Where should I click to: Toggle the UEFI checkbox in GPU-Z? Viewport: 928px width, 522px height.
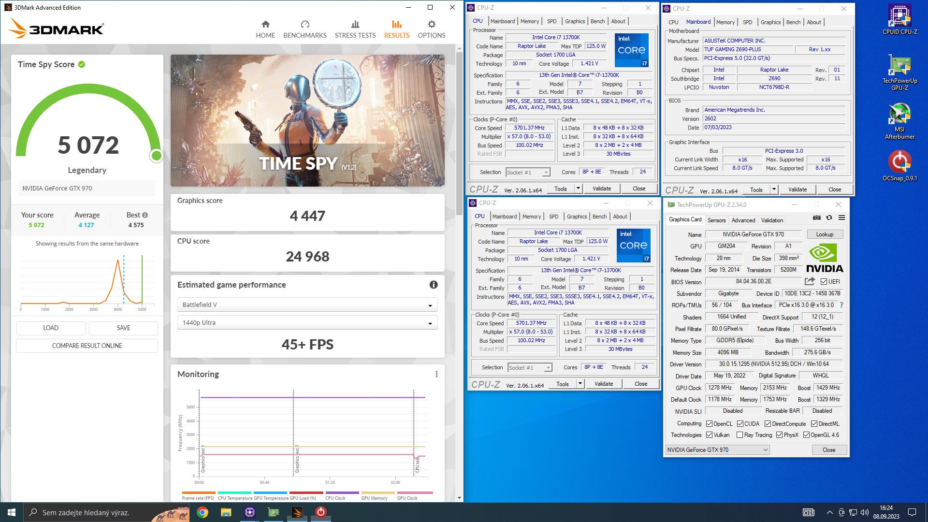(x=824, y=282)
